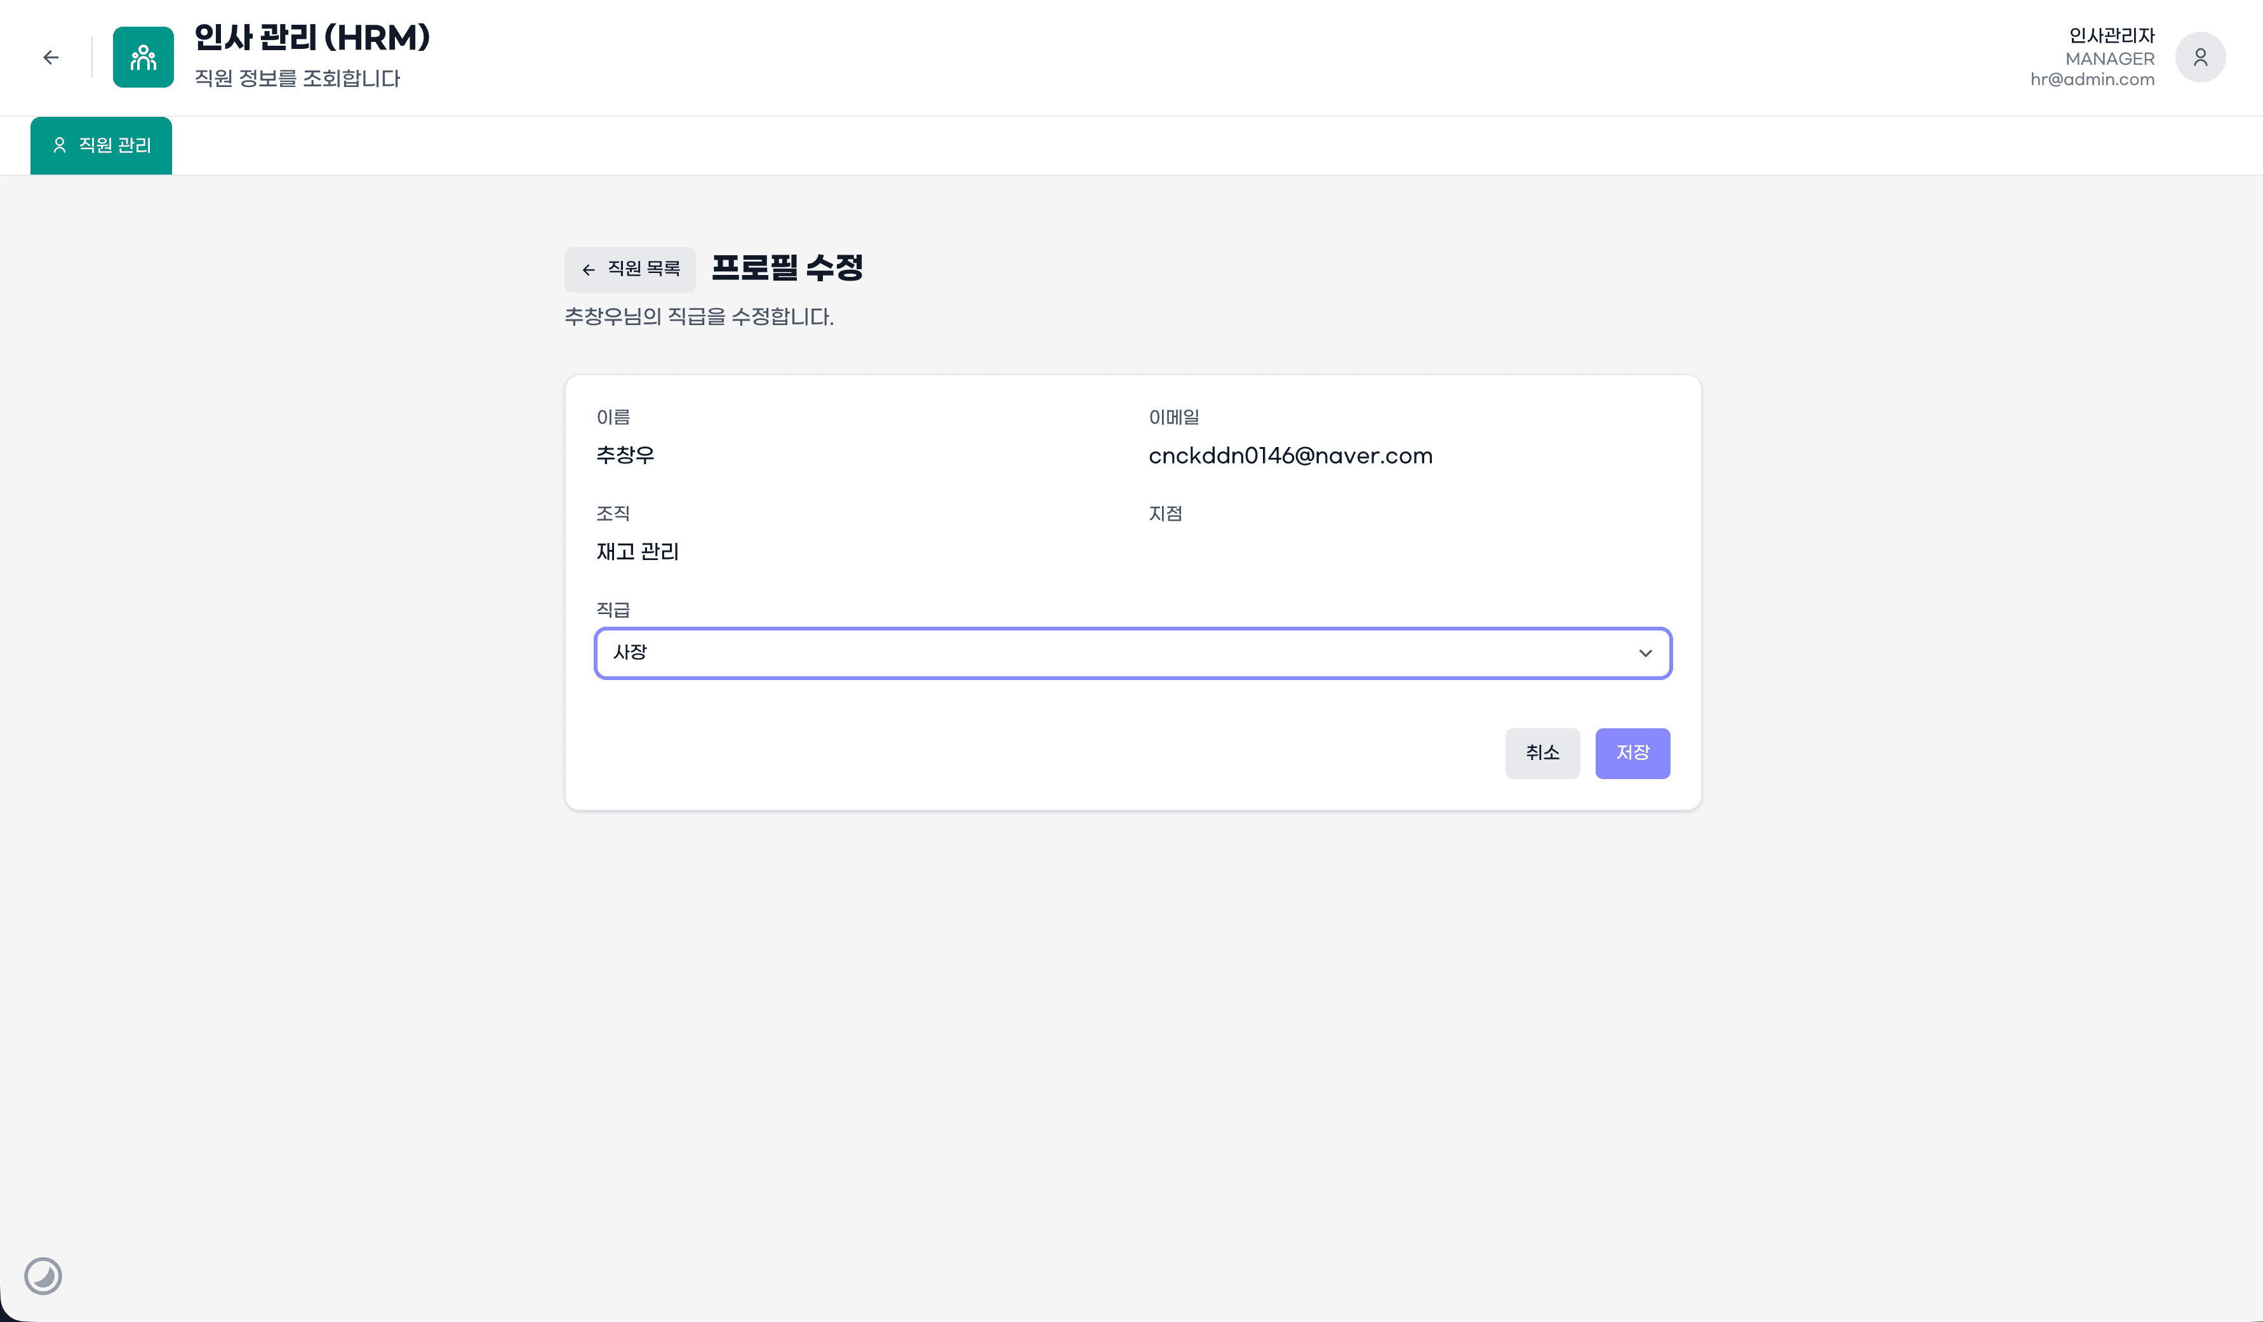Click the back arrow in the header
This screenshot has height=1322, width=2263.
(50, 58)
